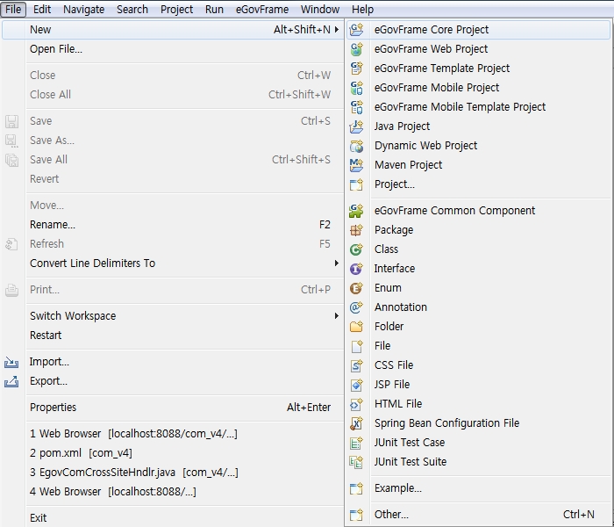This screenshot has width=614, height=527.
Task: Click the Interface icon in submenu
Action: 356,269
